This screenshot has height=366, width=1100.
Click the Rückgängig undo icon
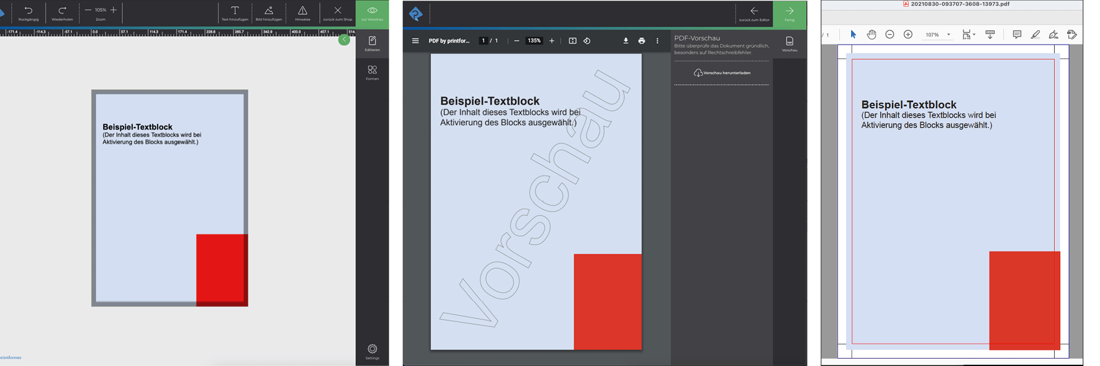pyautogui.click(x=29, y=11)
